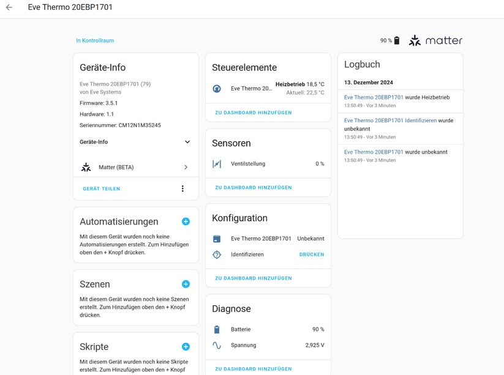Select the thermostat icon in Steuerelemente
Screen dimensions: 504x375
coord(217,87)
